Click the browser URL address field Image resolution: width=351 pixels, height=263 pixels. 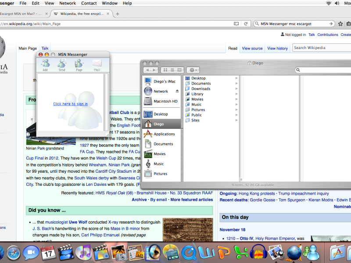(x=115, y=24)
